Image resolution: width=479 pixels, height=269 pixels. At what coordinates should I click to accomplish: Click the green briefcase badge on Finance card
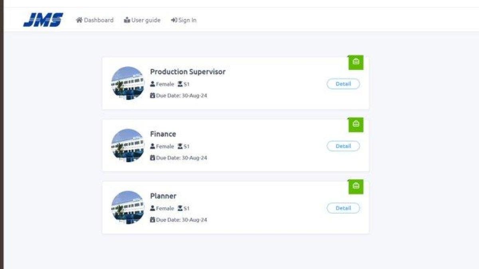(x=356, y=124)
